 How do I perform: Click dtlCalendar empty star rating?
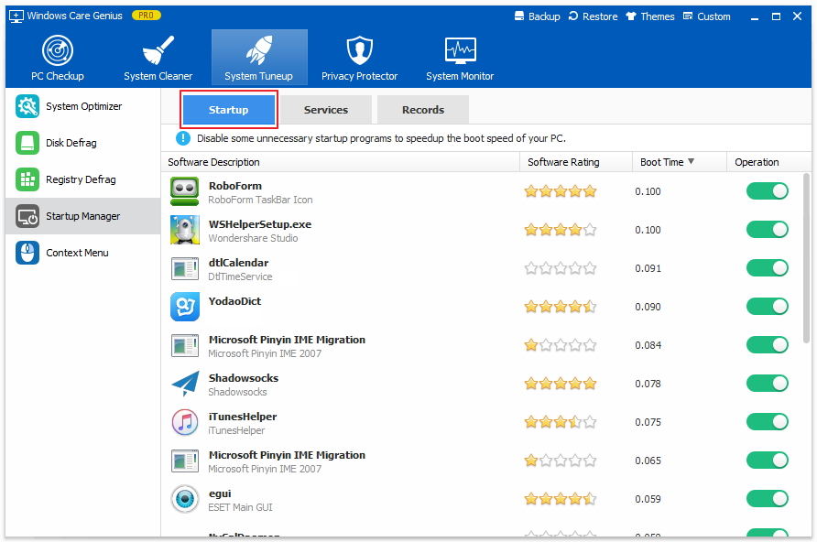click(561, 268)
